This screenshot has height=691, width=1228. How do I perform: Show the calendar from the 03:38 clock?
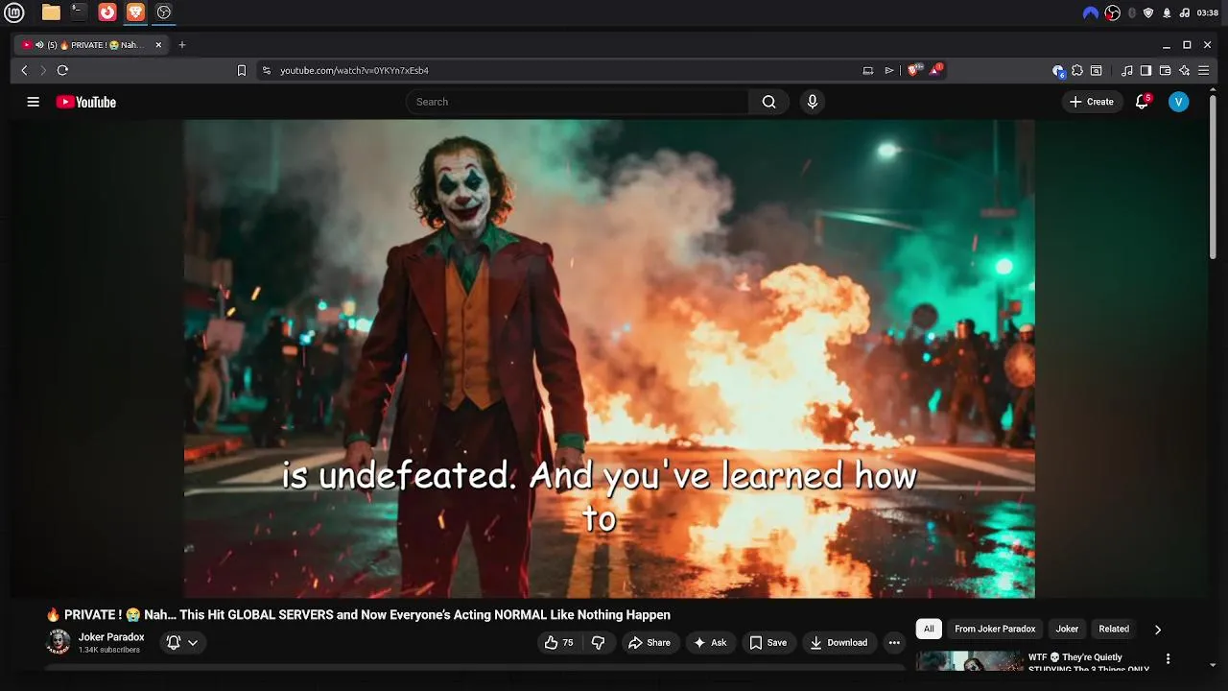1208,12
